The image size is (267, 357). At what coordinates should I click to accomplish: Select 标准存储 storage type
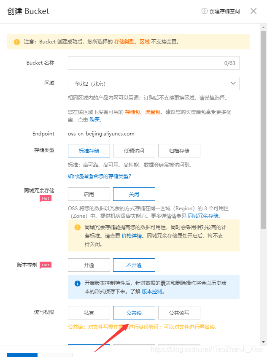pyautogui.click(x=89, y=151)
